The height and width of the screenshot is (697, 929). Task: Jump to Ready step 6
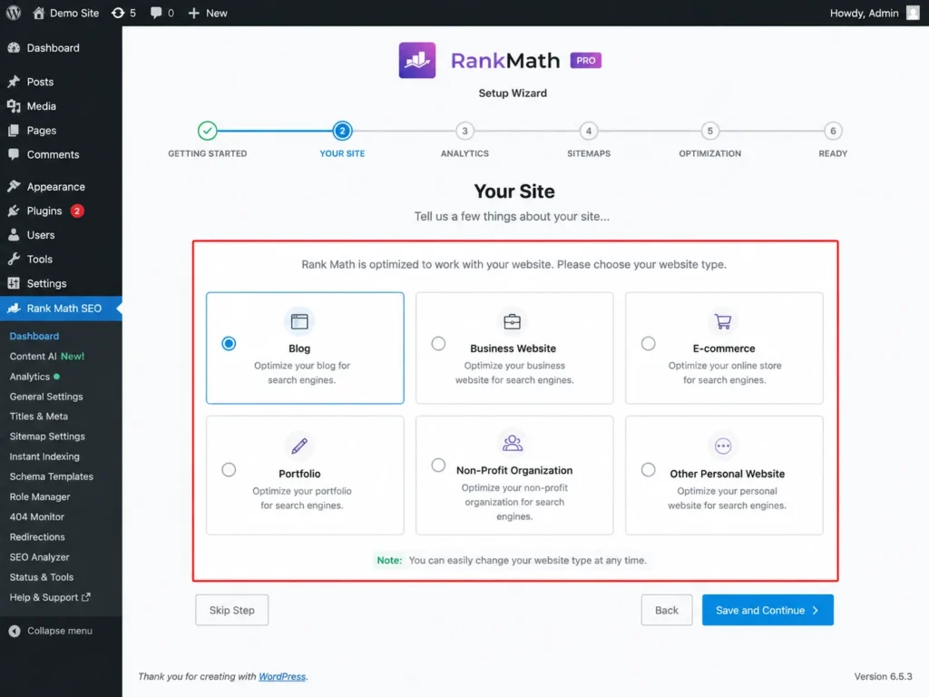click(833, 131)
